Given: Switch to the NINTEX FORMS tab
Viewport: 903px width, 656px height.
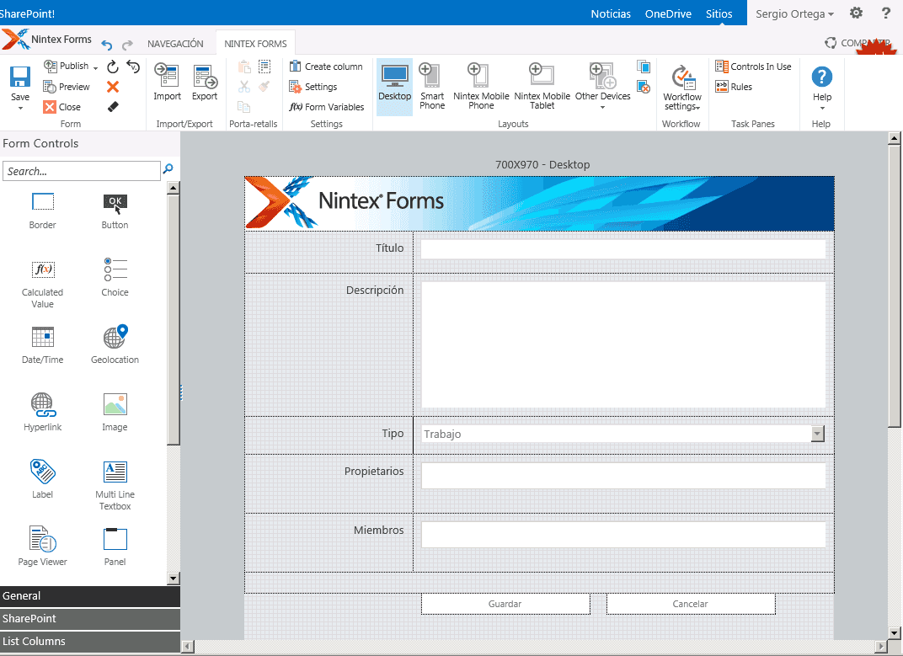Looking at the screenshot, I should (255, 44).
